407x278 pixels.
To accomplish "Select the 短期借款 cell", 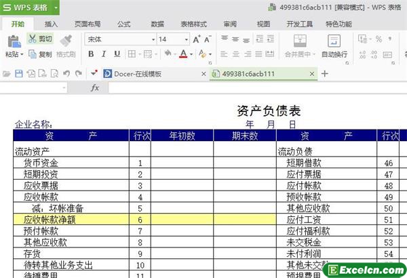I will click(x=326, y=163).
